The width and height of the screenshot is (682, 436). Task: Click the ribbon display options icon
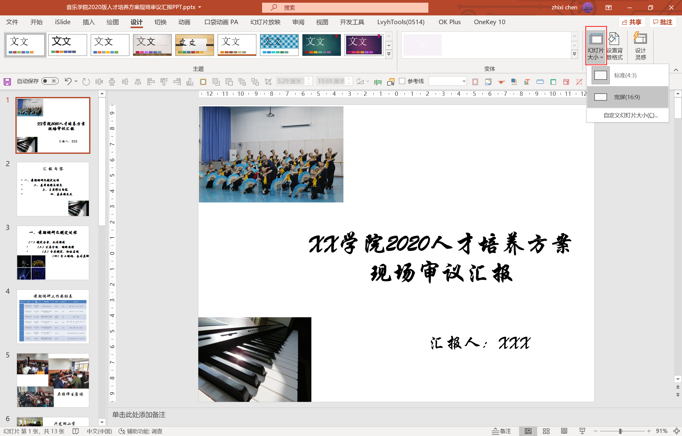coord(609,8)
